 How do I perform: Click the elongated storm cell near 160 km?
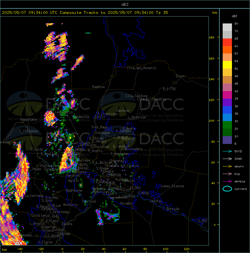point(78,62)
